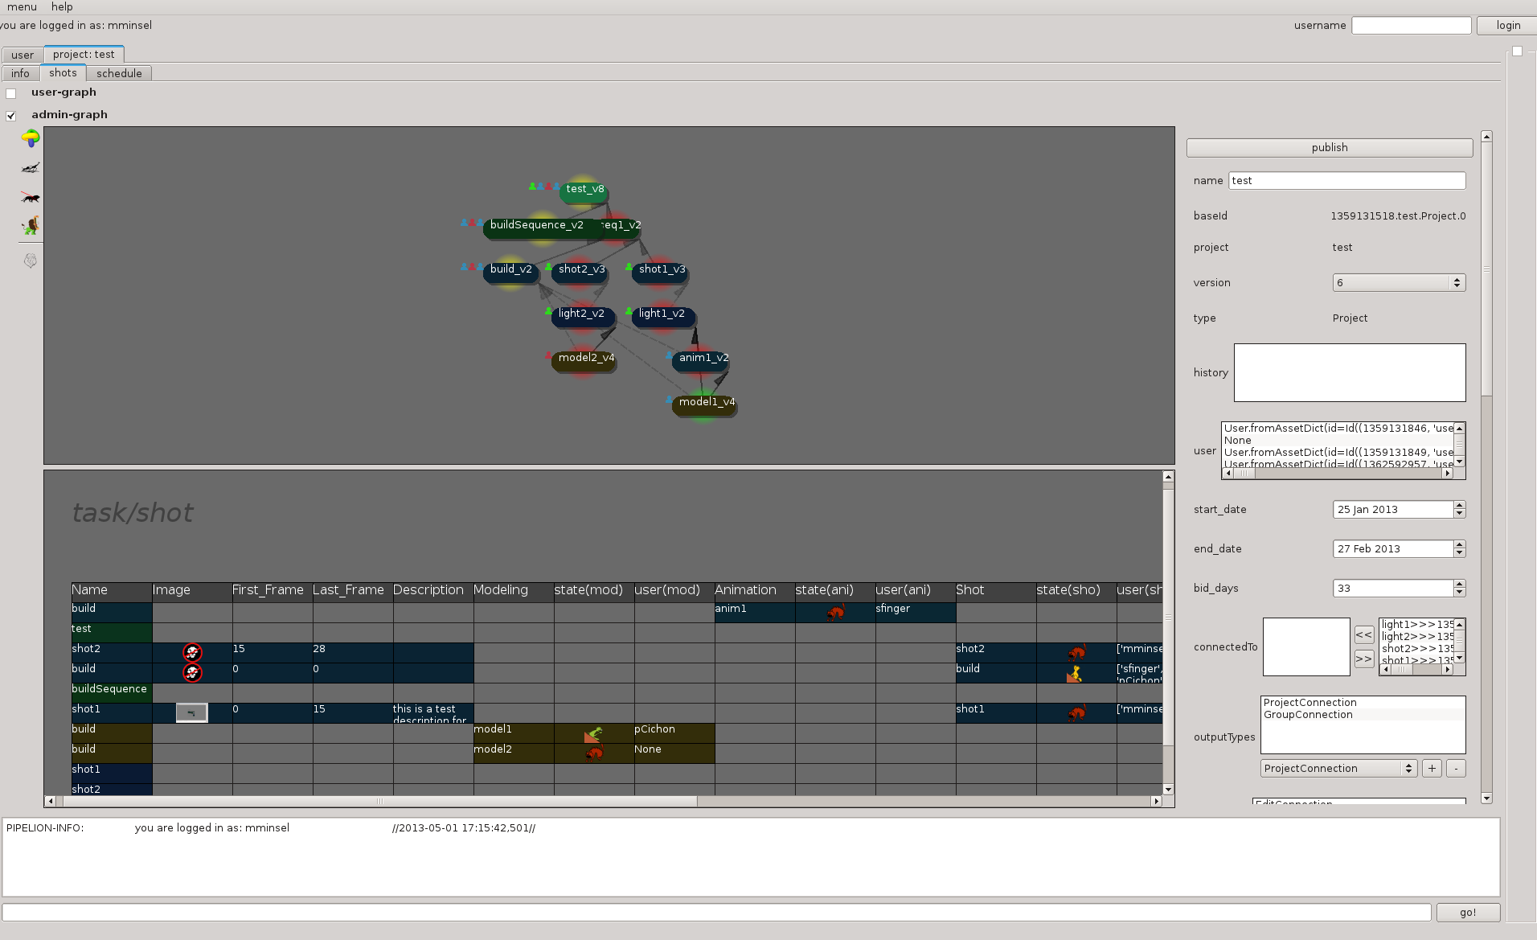Click the go! button
The image size is (1537, 940).
(x=1468, y=913)
